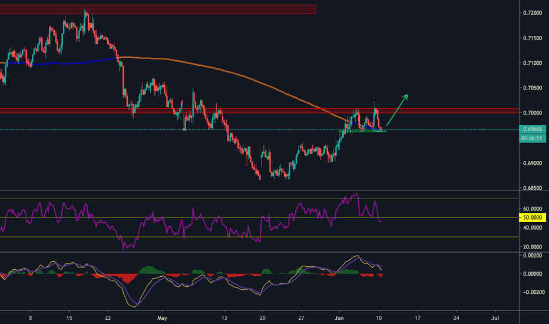Click date 22 on the time axis
The height and width of the screenshot is (324, 549).
tap(108, 318)
